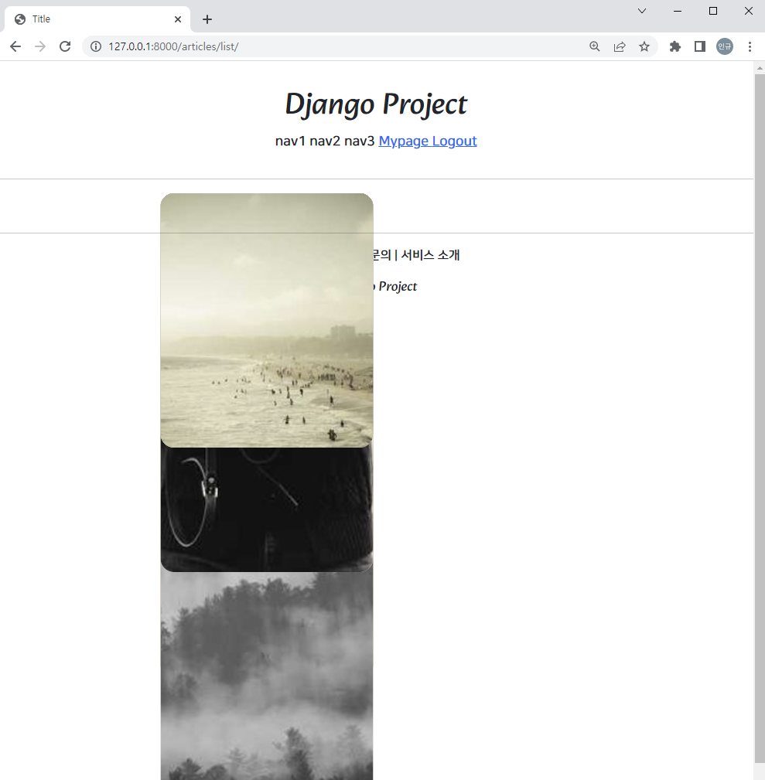Viewport: 765px width, 780px height.
Task: Bookmark this page with the star
Action: (644, 46)
